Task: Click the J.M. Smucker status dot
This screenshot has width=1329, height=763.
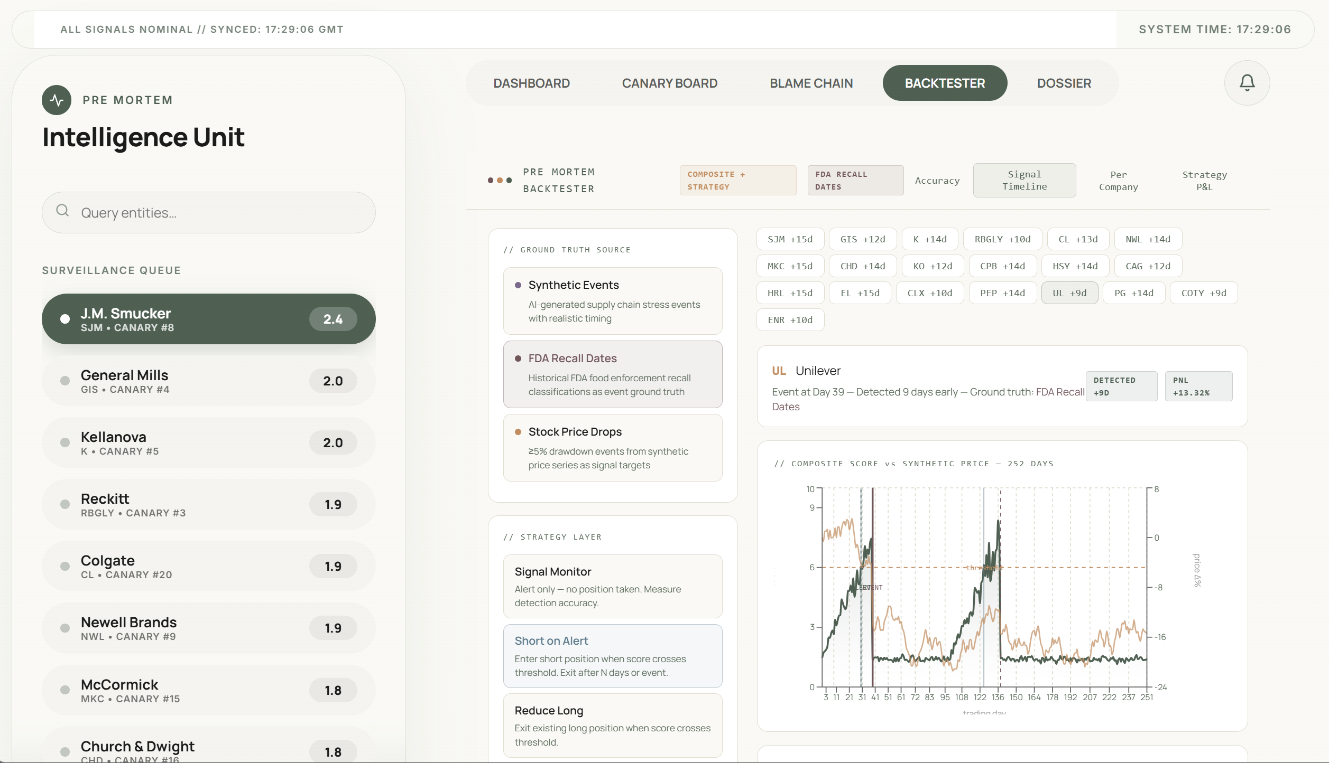Action: click(65, 319)
